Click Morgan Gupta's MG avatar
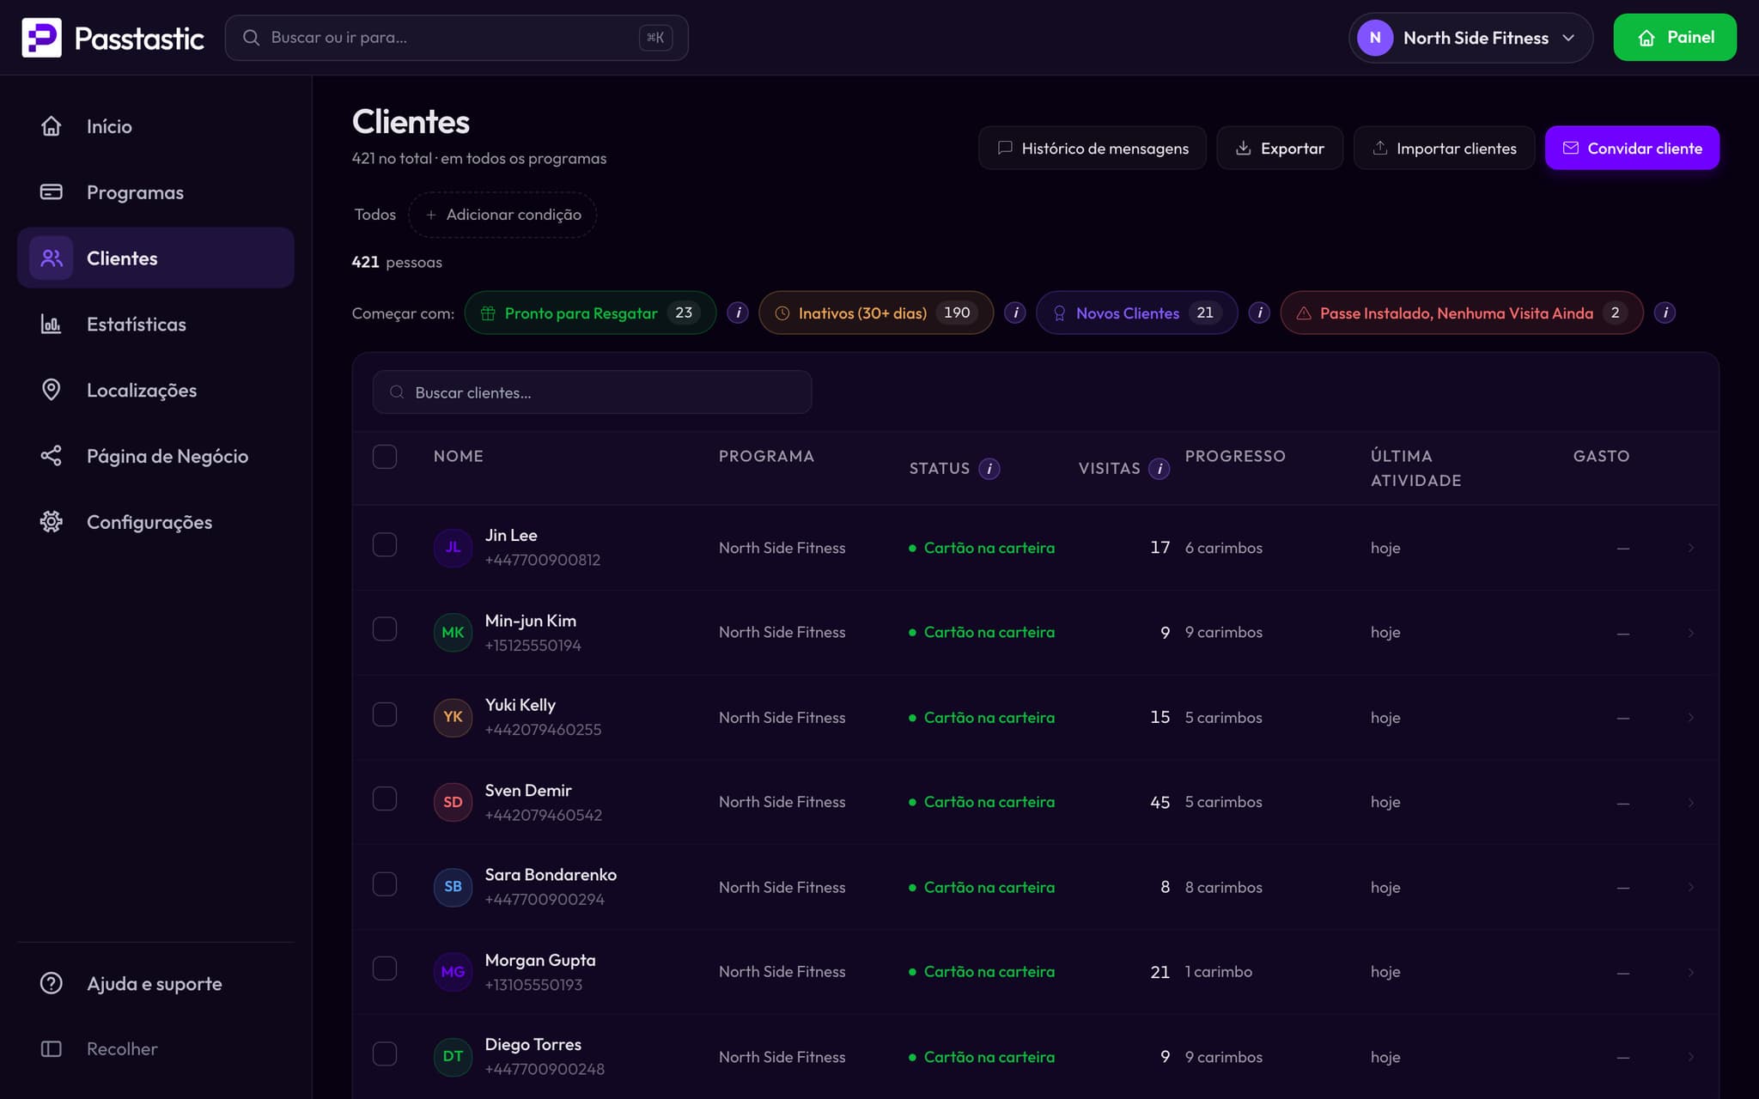The image size is (1759, 1099). point(453,972)
